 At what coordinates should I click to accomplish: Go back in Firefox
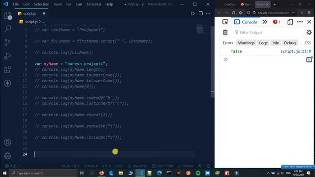[219, 13]
